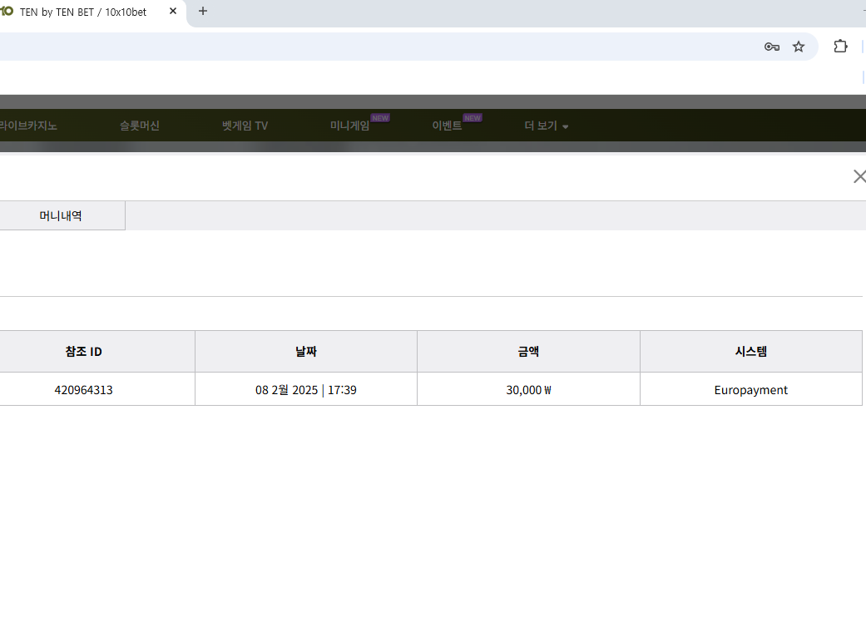866x627 pixels.
Task: Close the money history panel
Action: 859,176
